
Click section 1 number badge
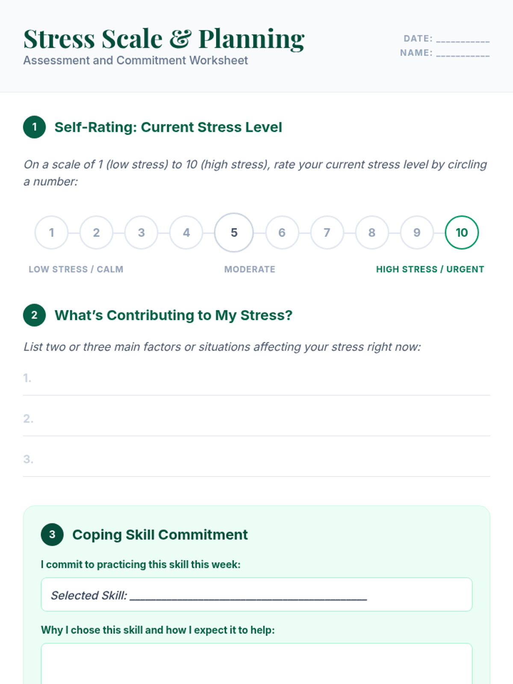35,127
